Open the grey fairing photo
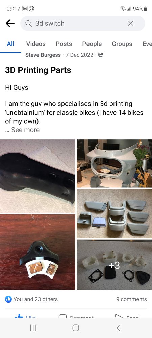The image size is (152, 338). (x=114, y=163)
